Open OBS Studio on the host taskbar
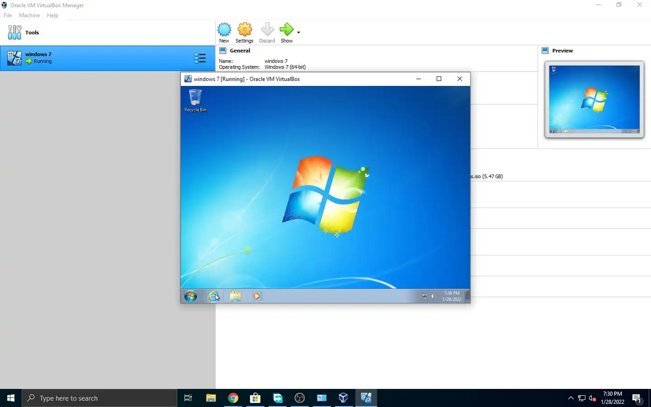Screen dimensions: 651x407 [x=300, y=398]
